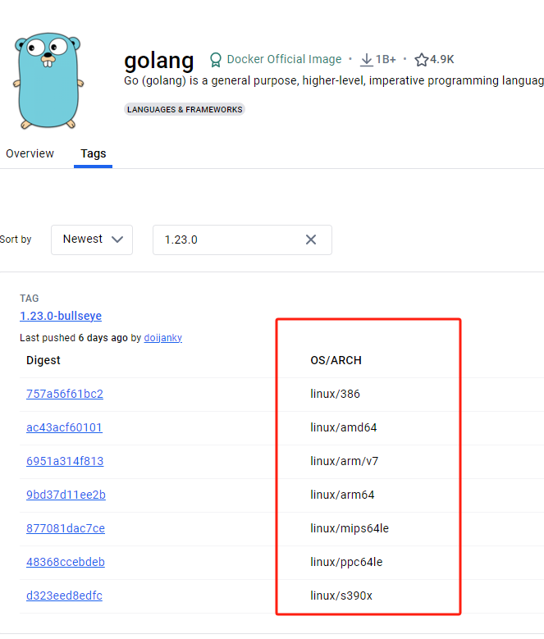Viewport: 544px width, 639px height.
Task: Click the Go description text line
Action: pyautogui.click(x=334, y=80)
